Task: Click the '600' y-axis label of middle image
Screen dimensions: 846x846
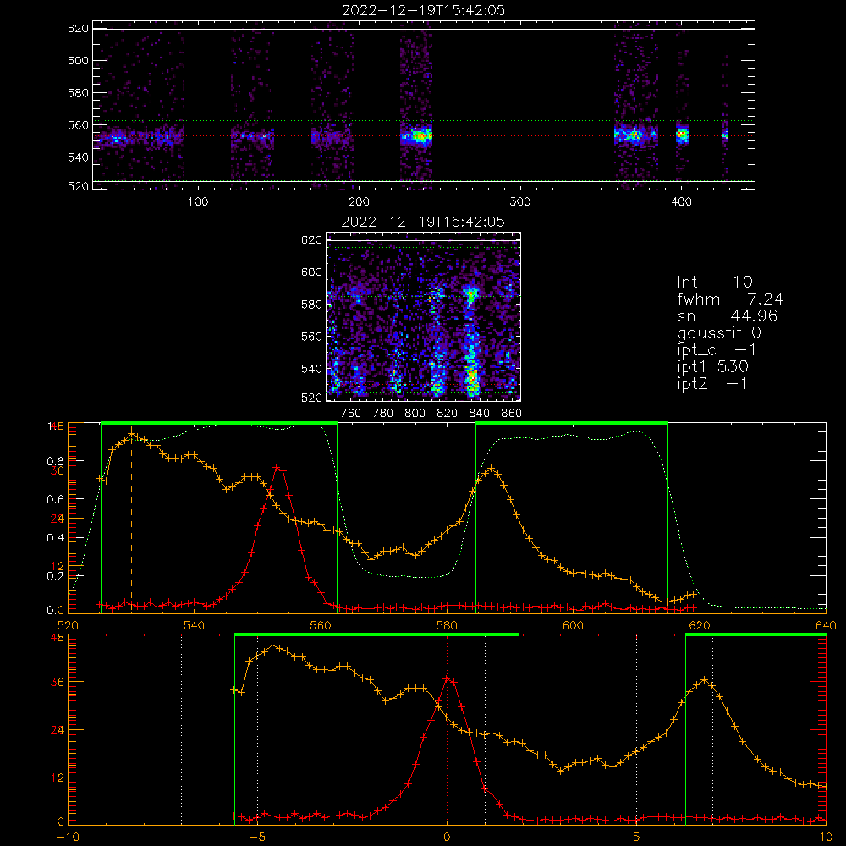Action: [311, 272]
